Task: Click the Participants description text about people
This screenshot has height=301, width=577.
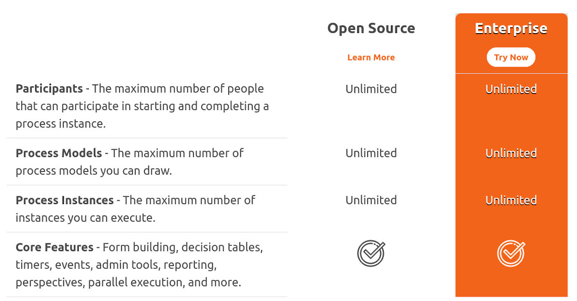Action: tap(142, 106)
